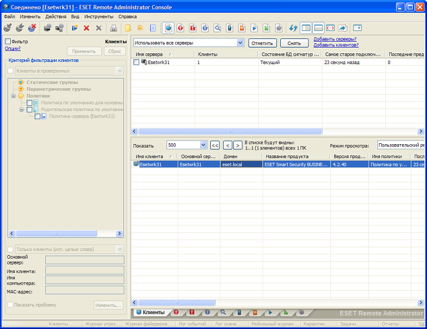This screenshot has height=329, width=427.
Task: Open the Опции? link
Action: pos(12,49)
